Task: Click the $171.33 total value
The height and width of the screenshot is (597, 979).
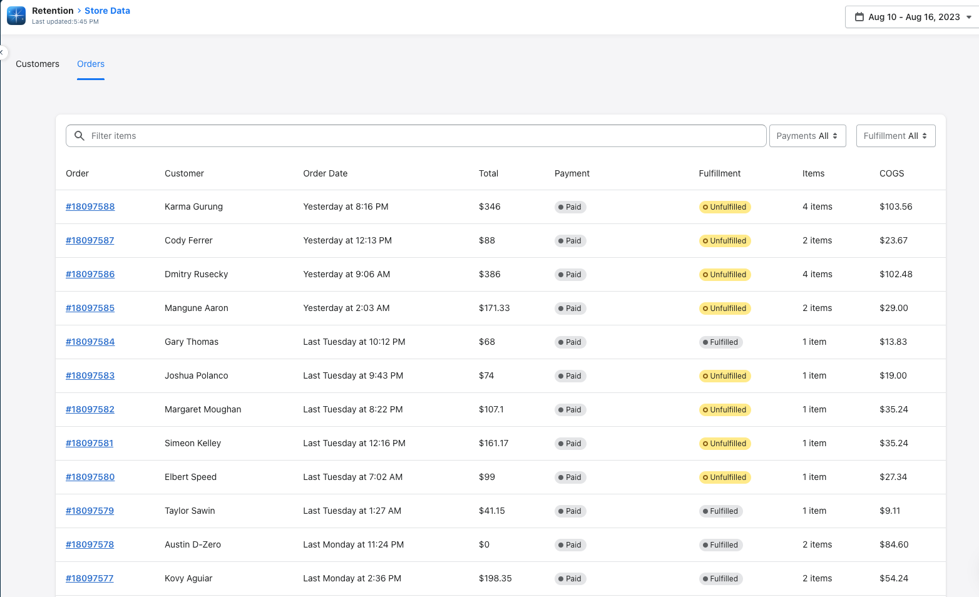Action: [494, 308]
